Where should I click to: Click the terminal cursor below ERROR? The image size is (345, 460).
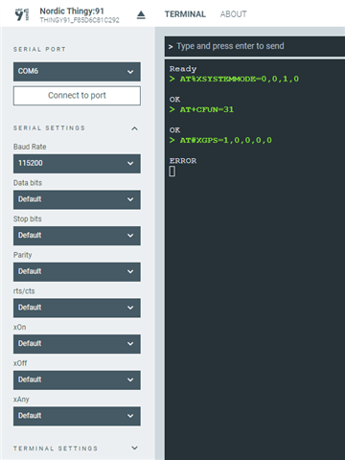click(x=172, y=172)
